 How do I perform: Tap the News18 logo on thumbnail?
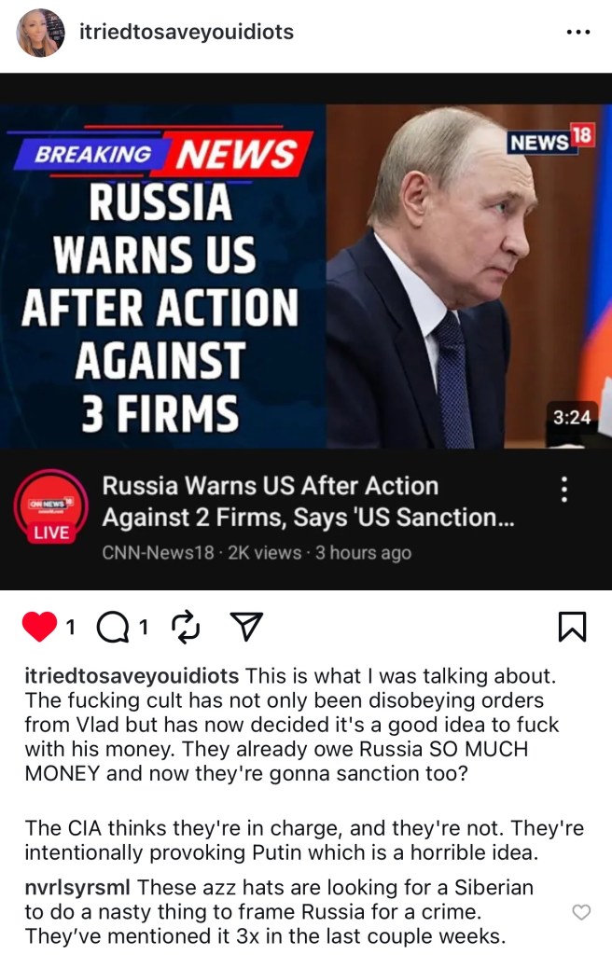[x=550, y=140]
